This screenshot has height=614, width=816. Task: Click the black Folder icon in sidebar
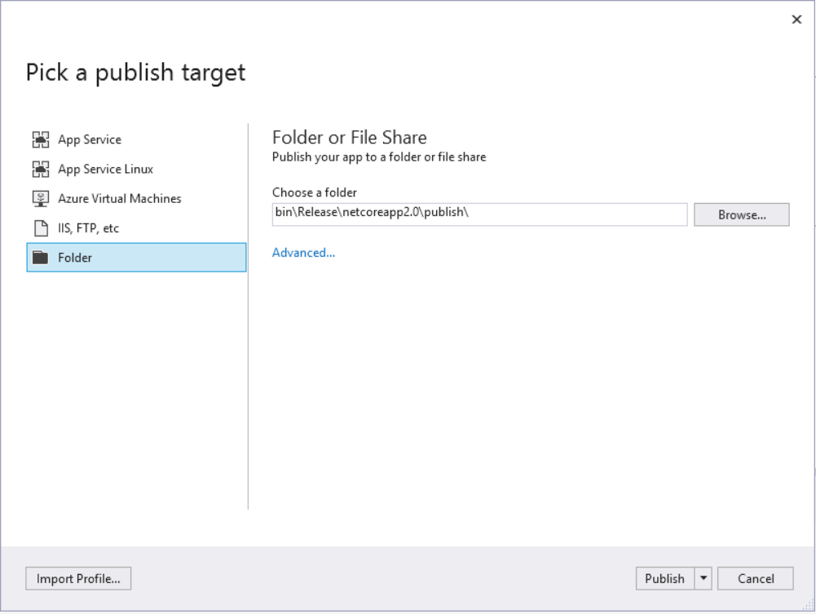pos(41,258)
